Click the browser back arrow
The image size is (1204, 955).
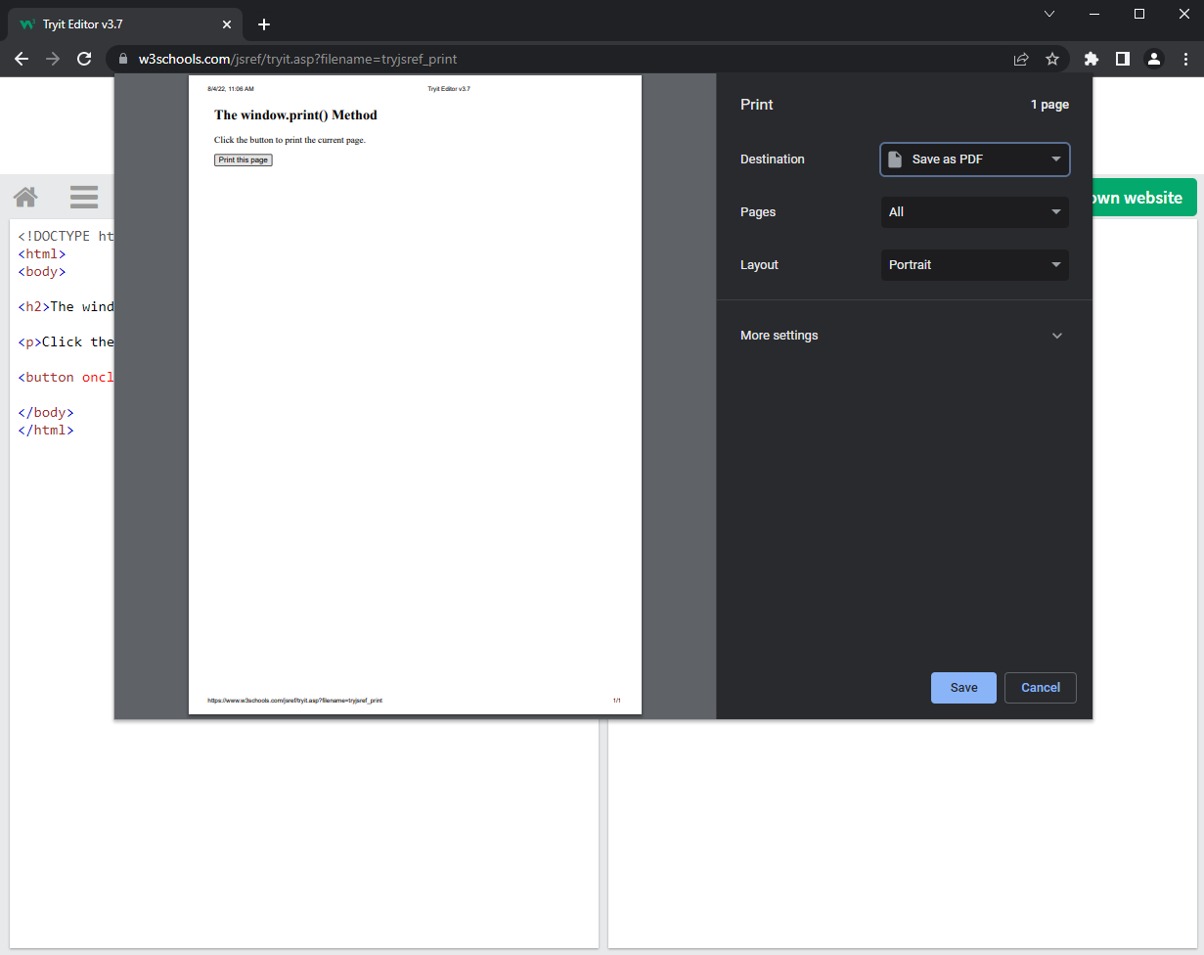pyautogui.click(x=22, y=59)
